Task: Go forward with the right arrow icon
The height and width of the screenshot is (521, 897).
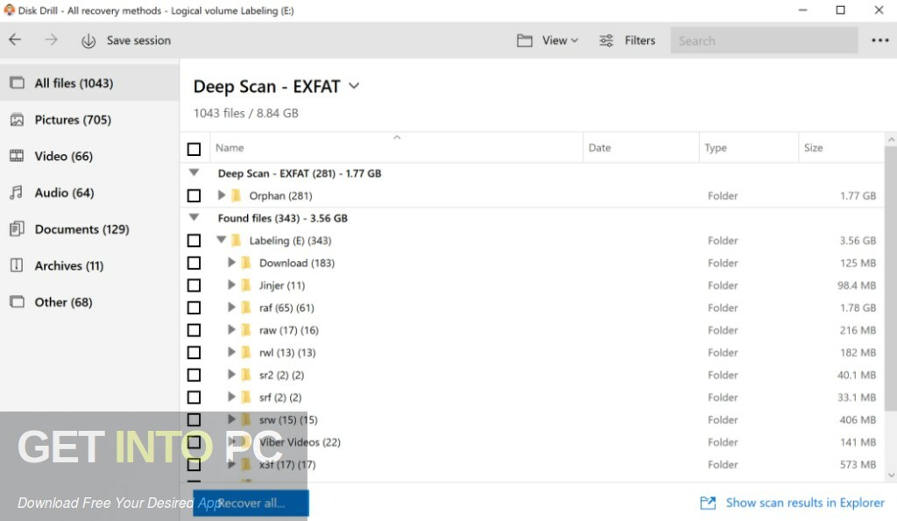Action: click(x=52, y=39)
